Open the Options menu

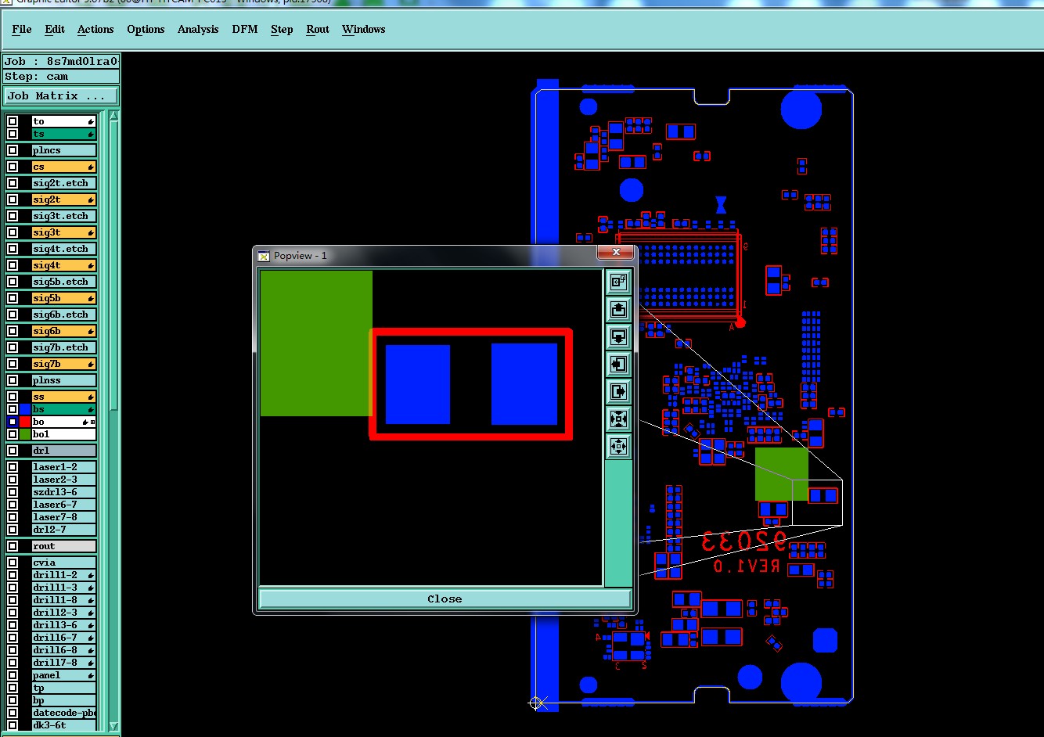146,29
